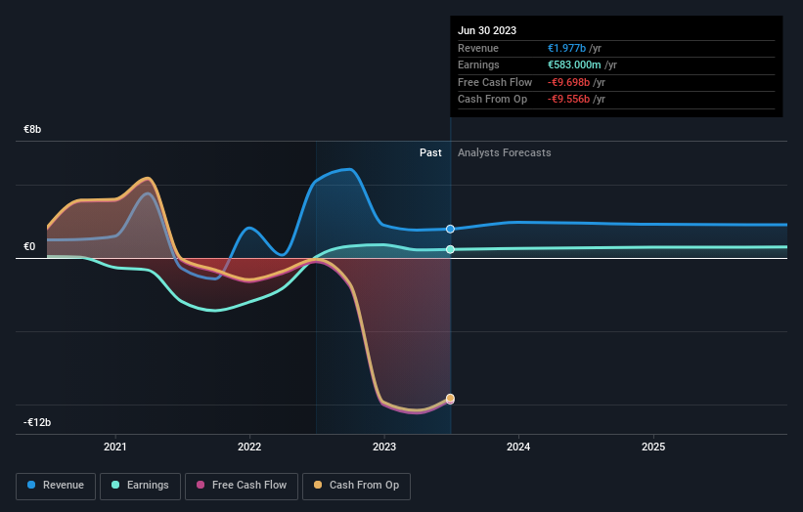Click the 2023 x-axis label

384,447
